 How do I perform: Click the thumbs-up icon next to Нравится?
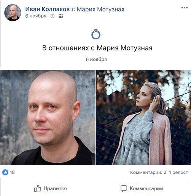(38, 188)
